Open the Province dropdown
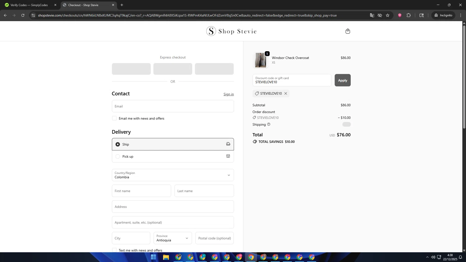Screen dimensions: 466x262 (173, 238)
